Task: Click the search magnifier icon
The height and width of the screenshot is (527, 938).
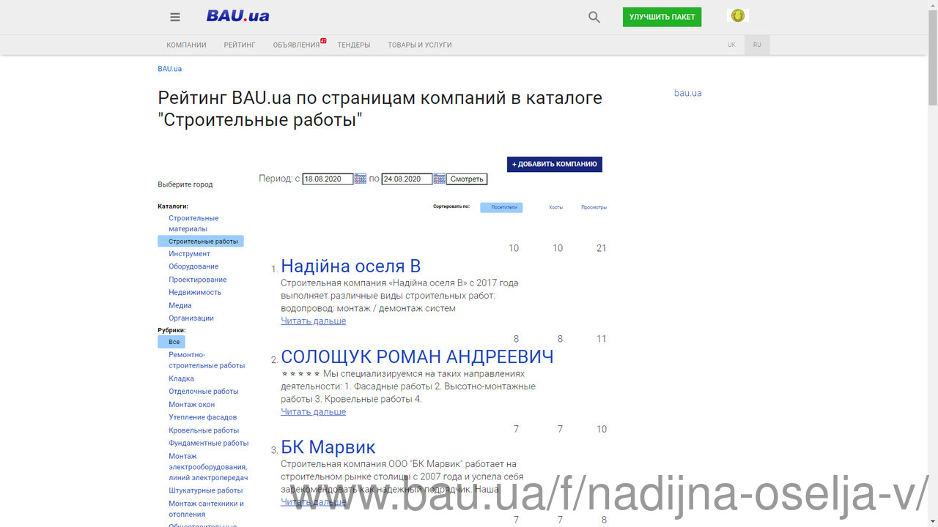Action: tap(594, 17)
